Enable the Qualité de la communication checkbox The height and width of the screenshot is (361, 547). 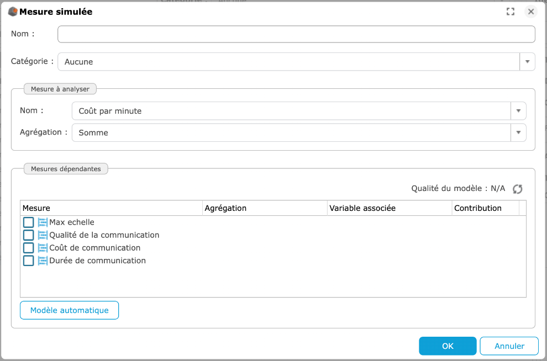[x=29, y=235]
